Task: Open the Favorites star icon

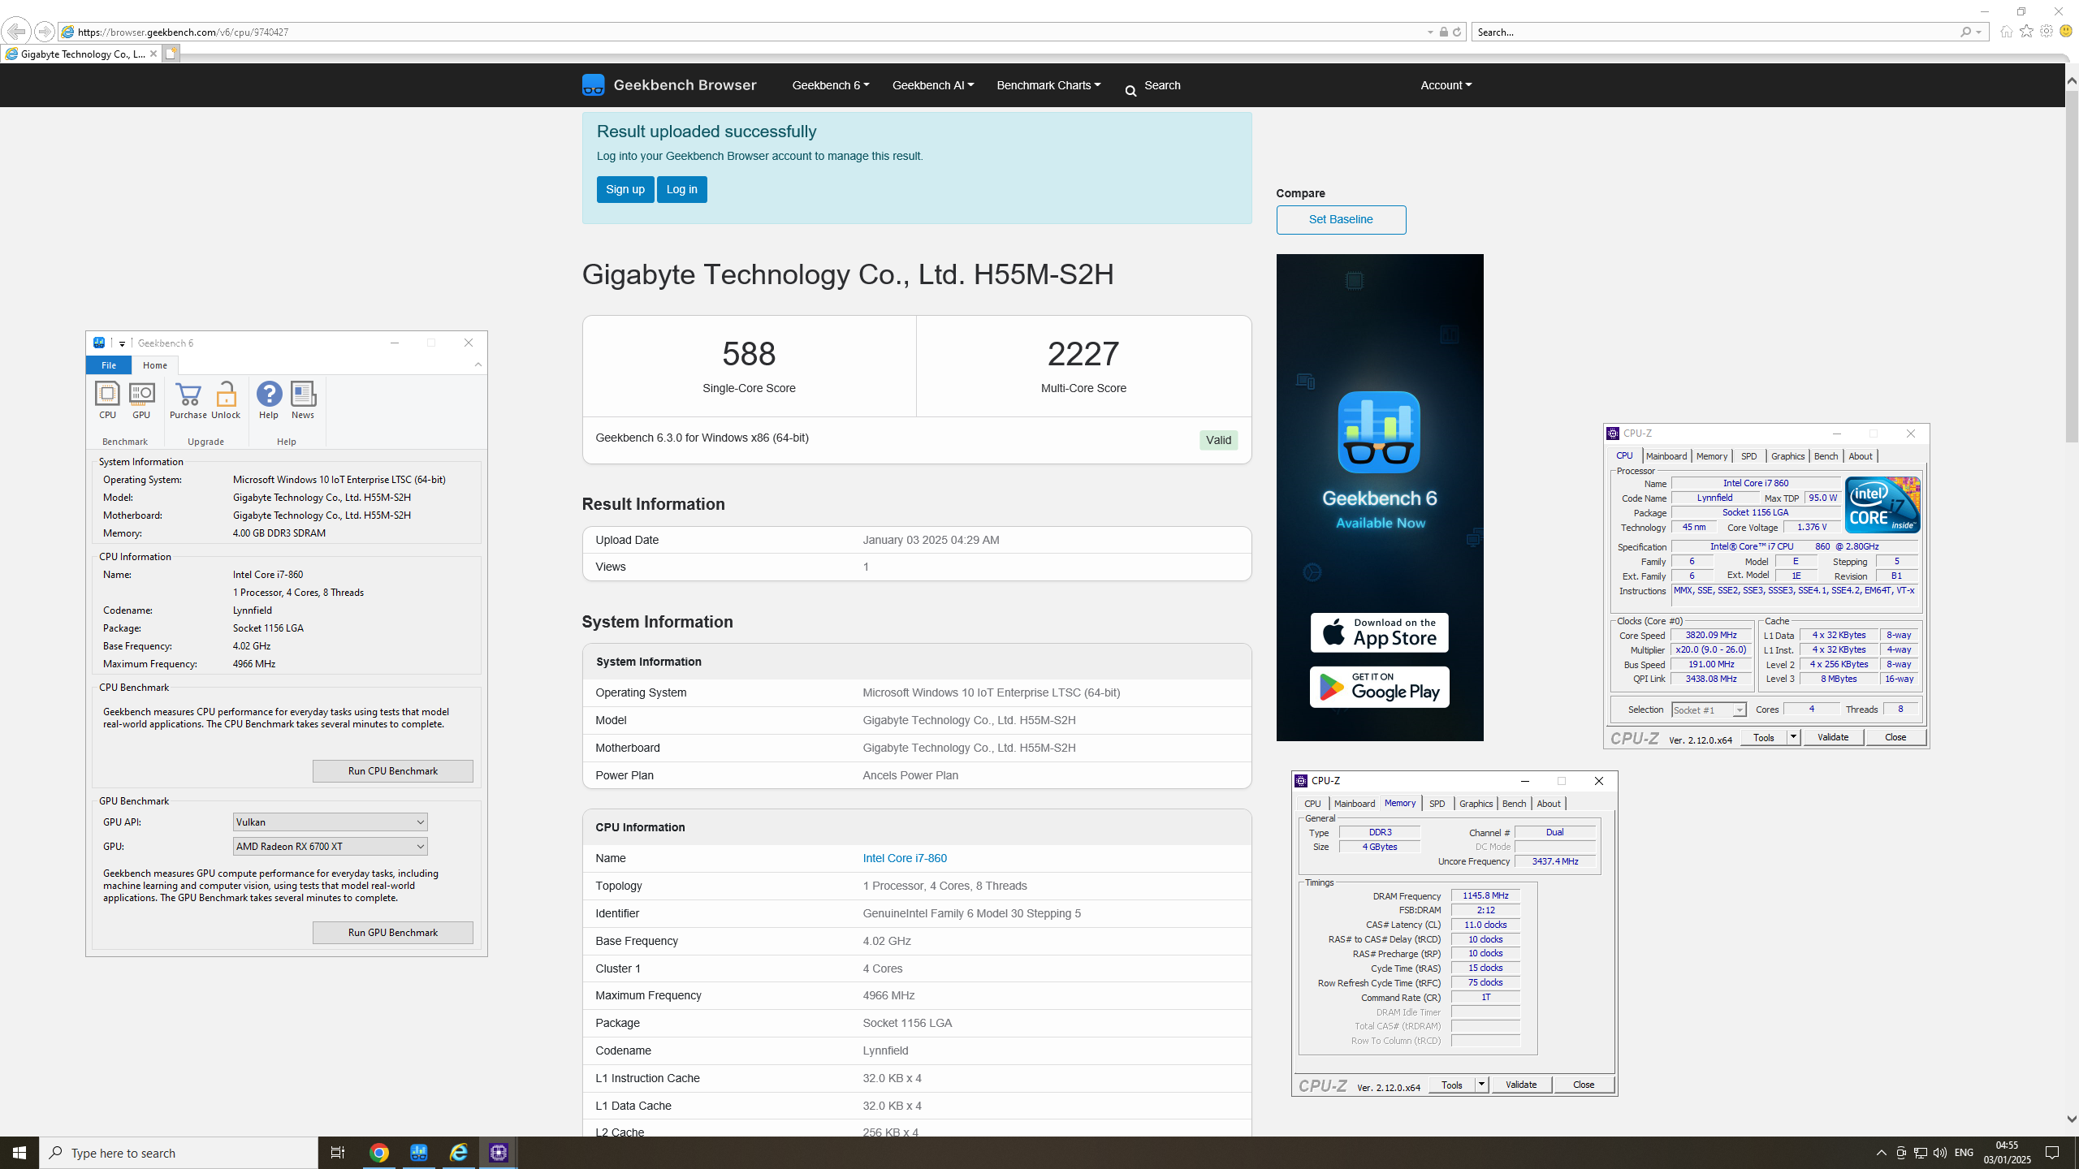Action: 2026,32
